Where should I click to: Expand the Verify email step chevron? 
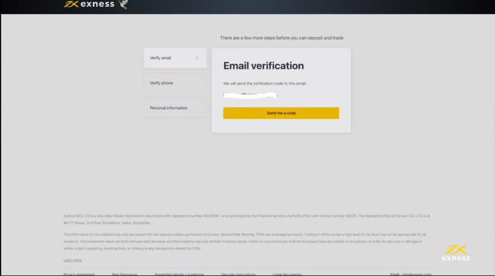coord(197,58)
